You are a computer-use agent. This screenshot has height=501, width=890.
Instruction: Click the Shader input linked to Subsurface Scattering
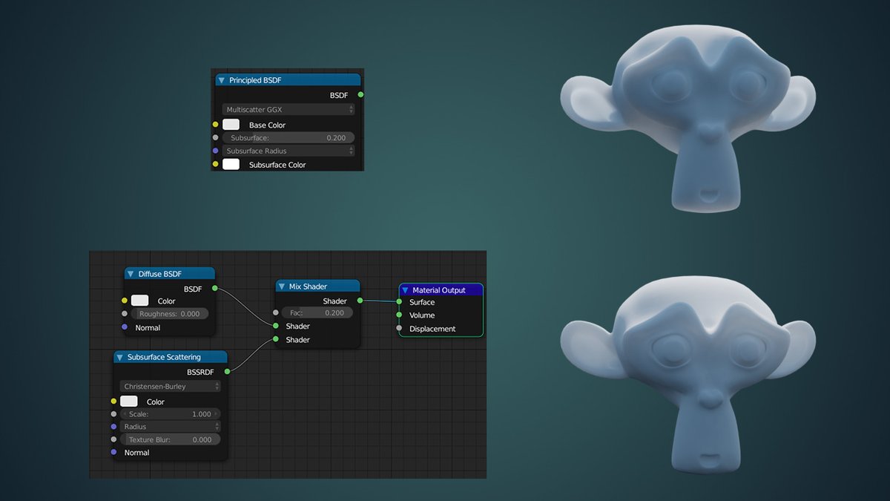(276, 339)
